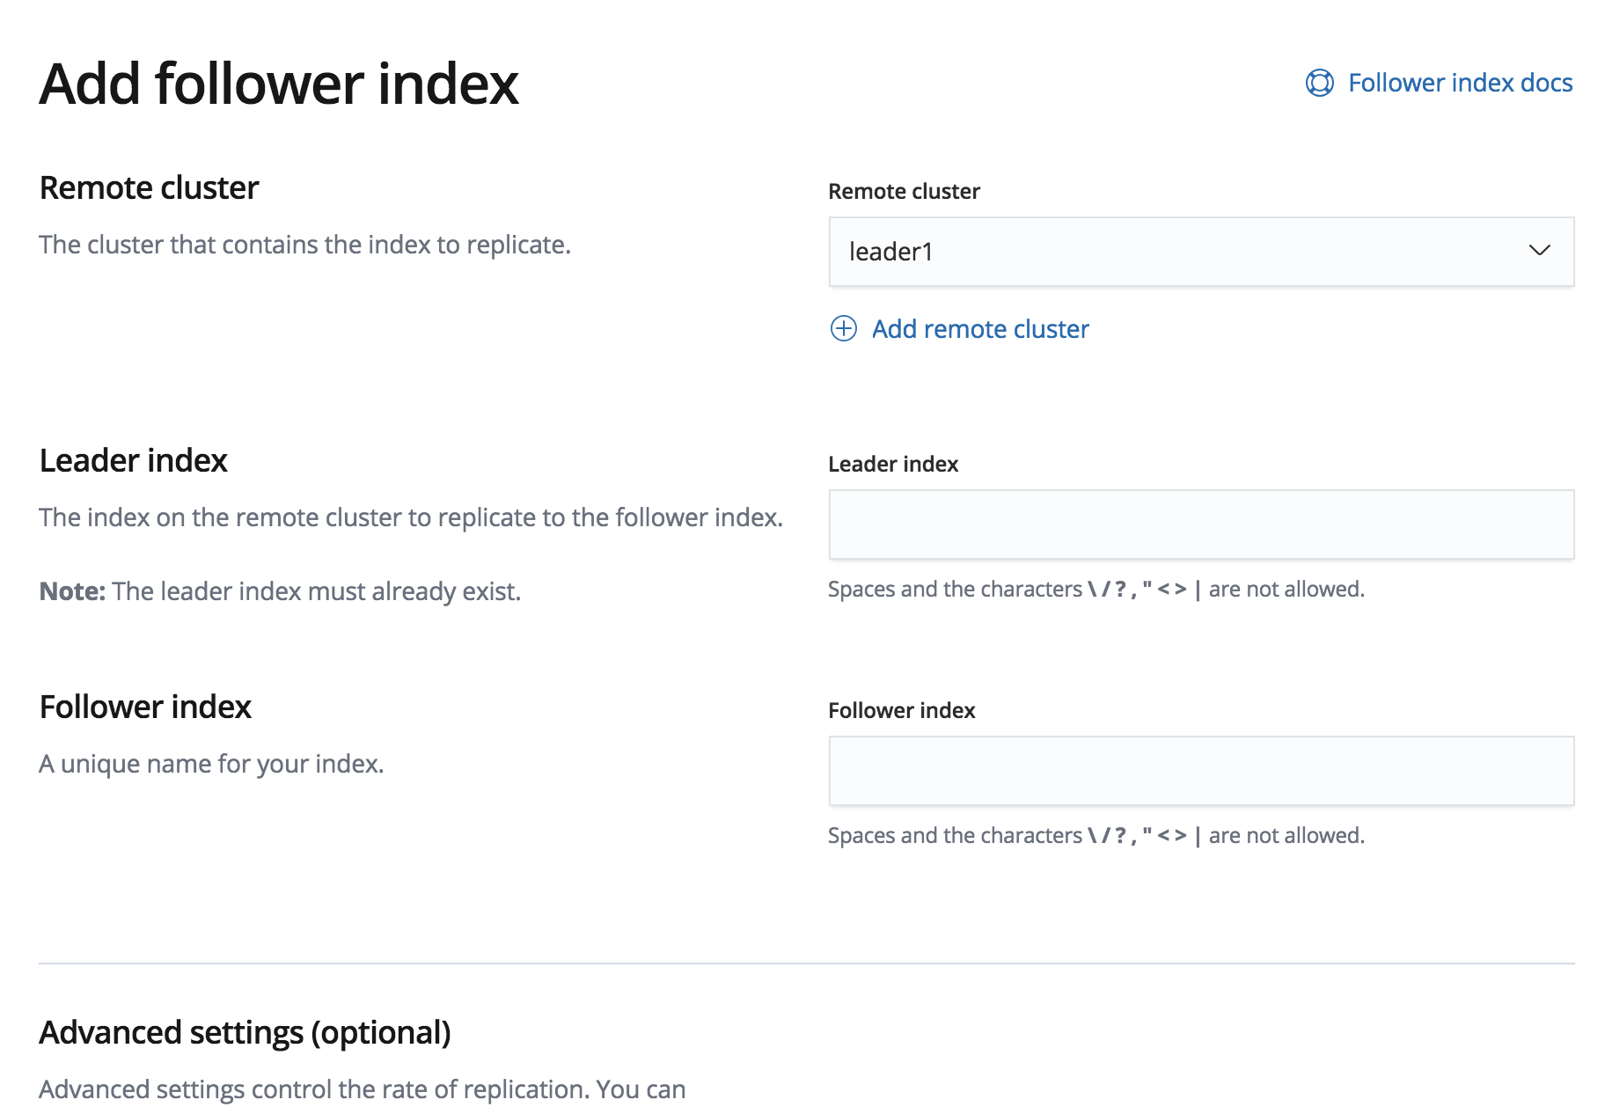This screenshot has height=1107, width=1612.
Task: Focus the Leader index text field
Action: pyautogui.click(x=1201, y=524)
